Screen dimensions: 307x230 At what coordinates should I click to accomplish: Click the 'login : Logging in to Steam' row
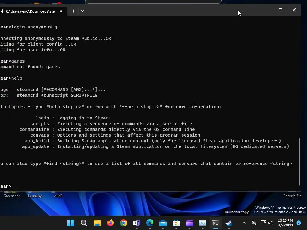72,118
